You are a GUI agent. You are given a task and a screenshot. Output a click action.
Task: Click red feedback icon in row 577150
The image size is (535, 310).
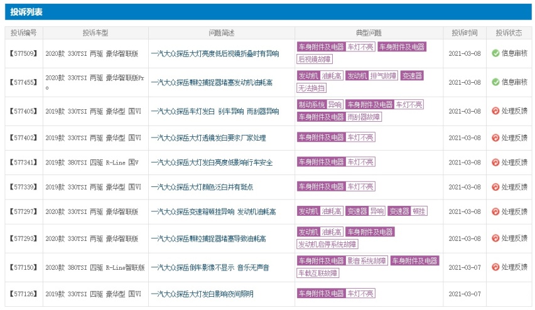tap(495, 267)
